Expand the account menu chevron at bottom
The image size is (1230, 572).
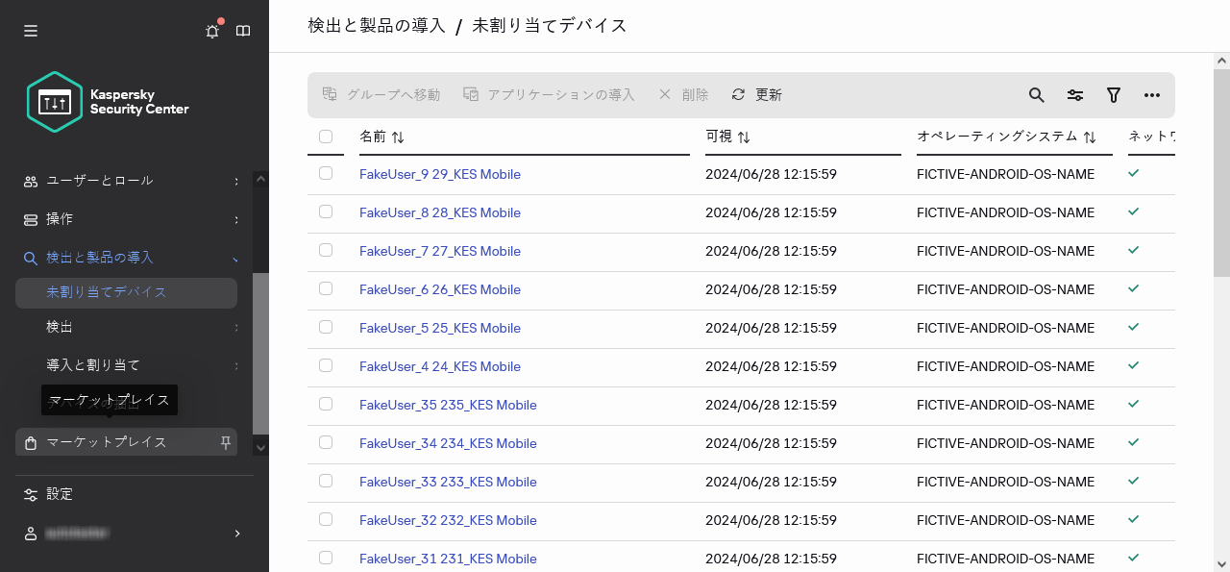click(x=236, y=533)
